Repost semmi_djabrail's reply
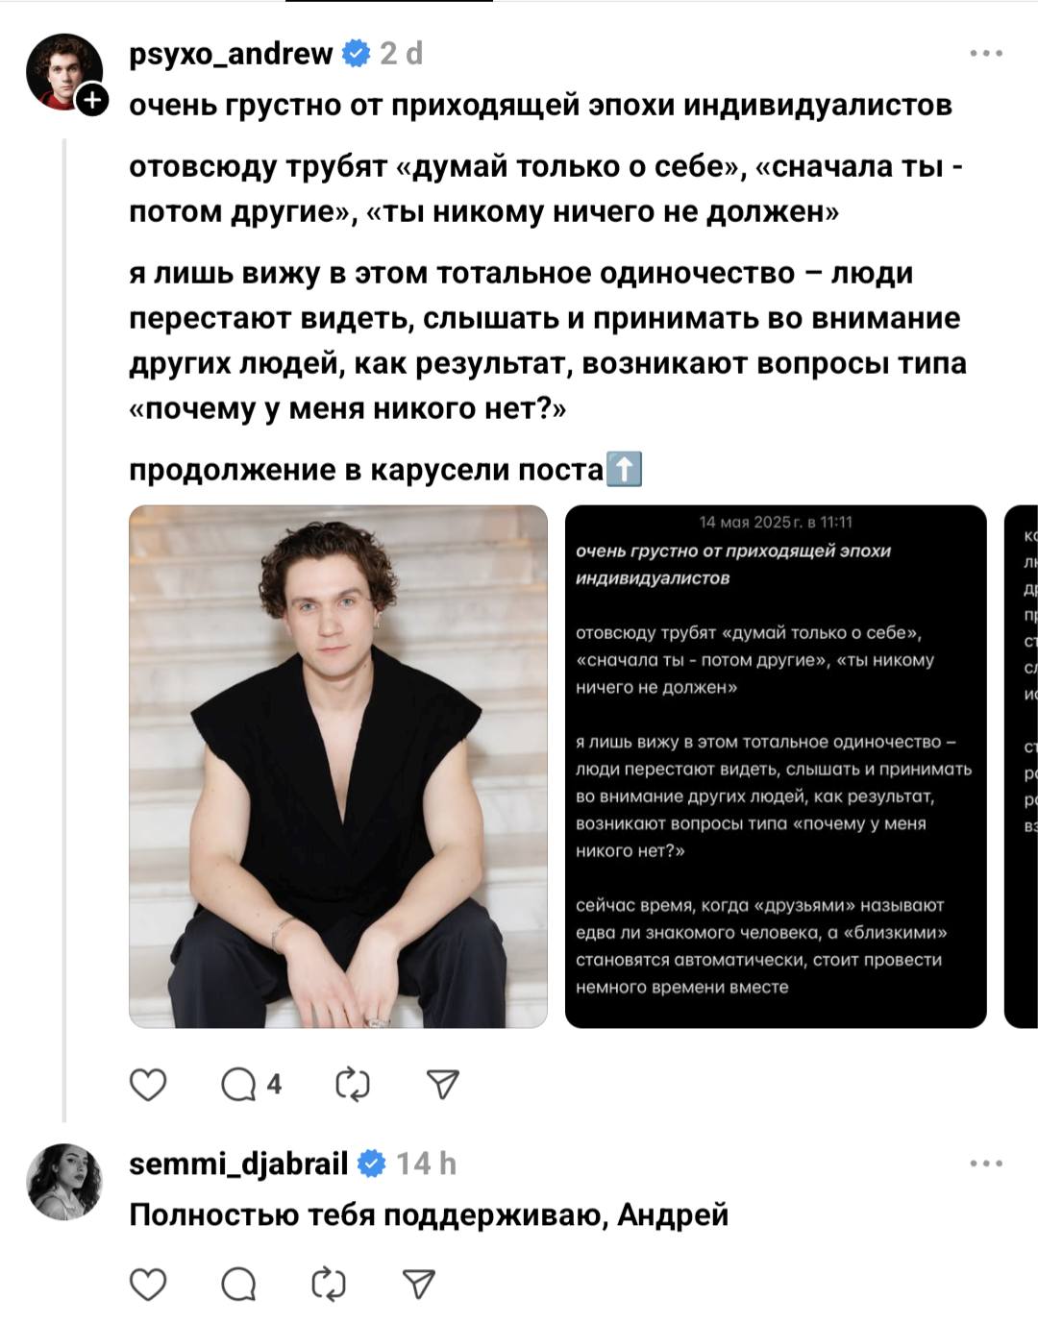 tap(328, 1285)
